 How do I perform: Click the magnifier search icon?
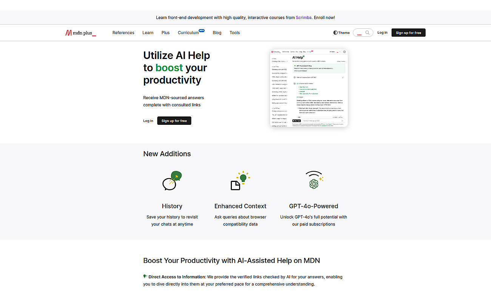pos(367,33)
